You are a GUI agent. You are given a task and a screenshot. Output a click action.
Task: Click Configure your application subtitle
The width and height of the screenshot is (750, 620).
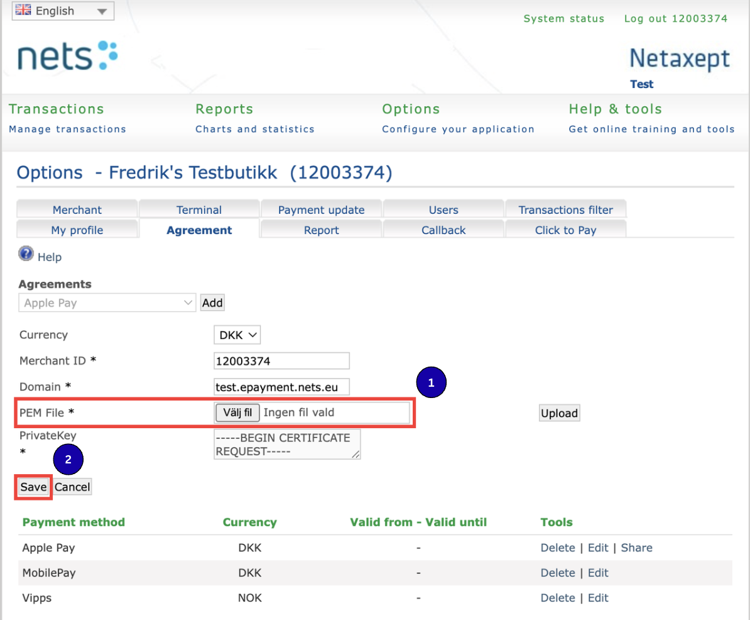pyautogui.click(x=458, y=130)
